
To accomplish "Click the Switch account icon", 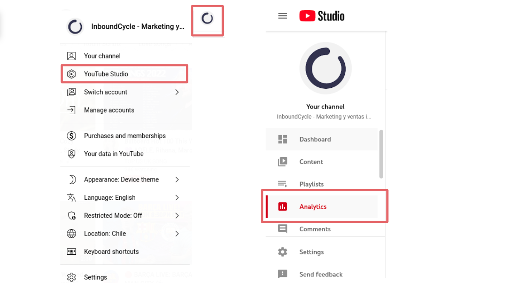I will [x=72, y=92].
